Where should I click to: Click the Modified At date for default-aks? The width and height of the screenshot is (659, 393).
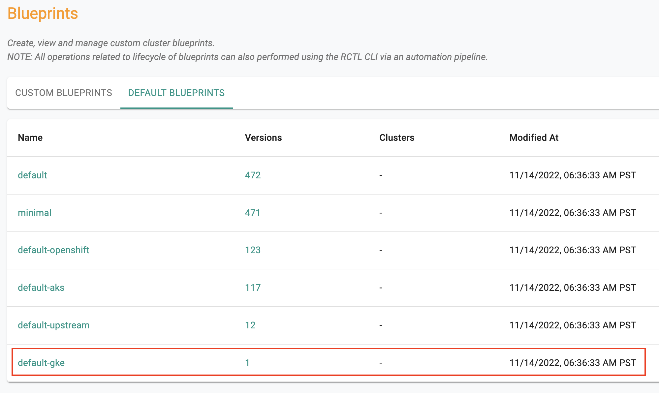573,287
